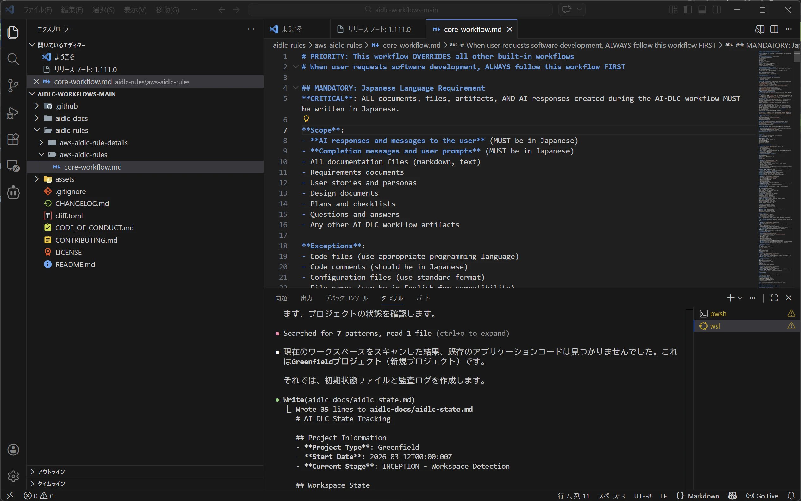Open the Search view in activity bar

[13, 59]
